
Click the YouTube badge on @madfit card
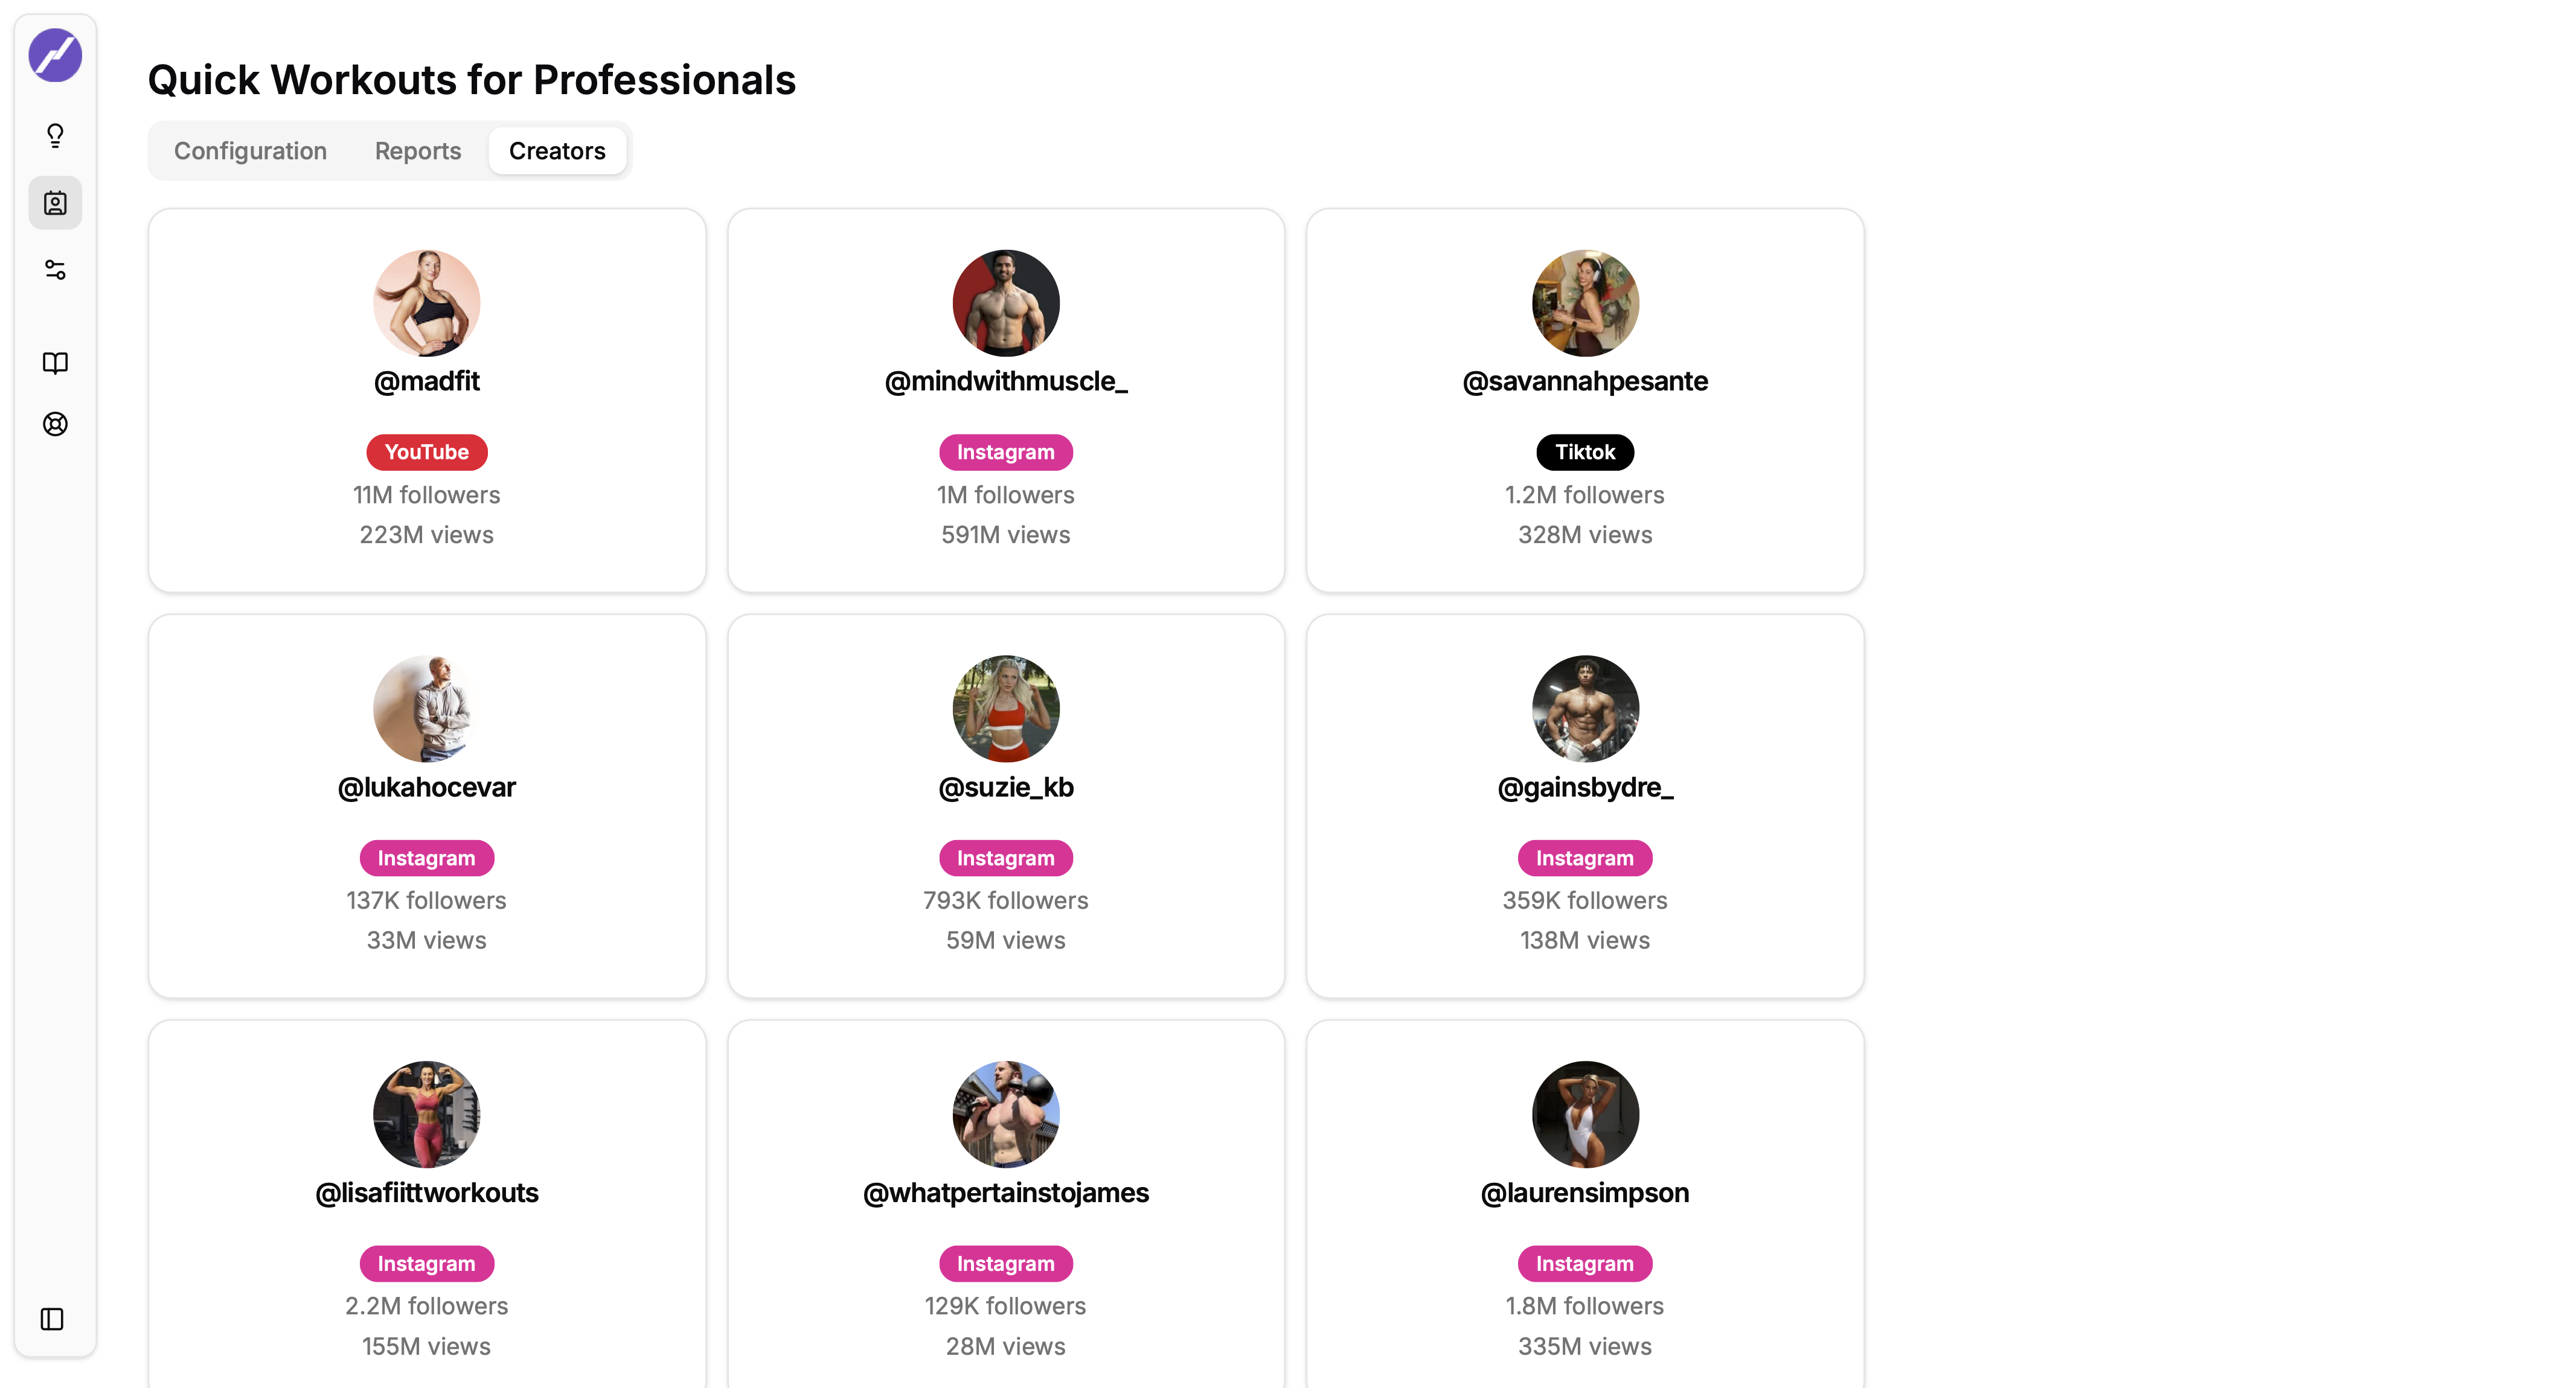pyautogui.click(x=427, y=451)
